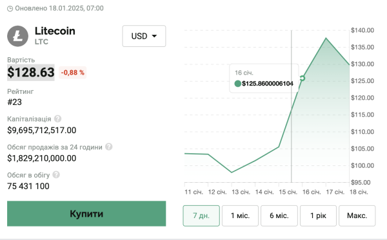Image resolution: width=387 pixels, height=240 pixels.
Task: Click the Оновлено 18.01.2025, 07:00 timestamp
Action: [59, 8]
